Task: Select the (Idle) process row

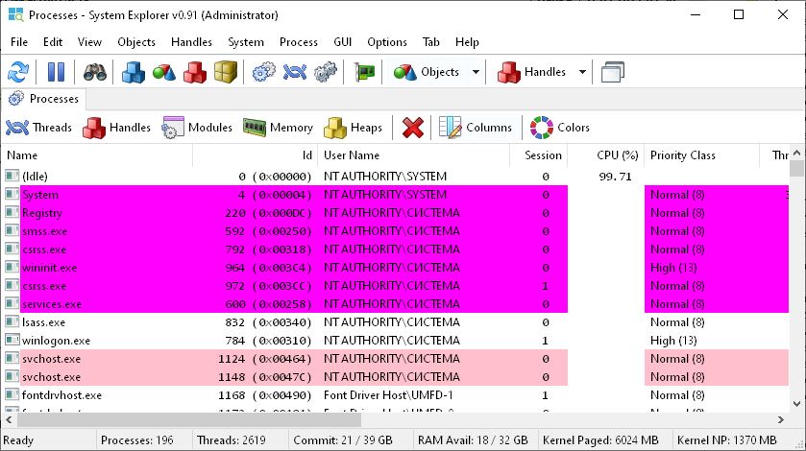Action: pos(396,177)
